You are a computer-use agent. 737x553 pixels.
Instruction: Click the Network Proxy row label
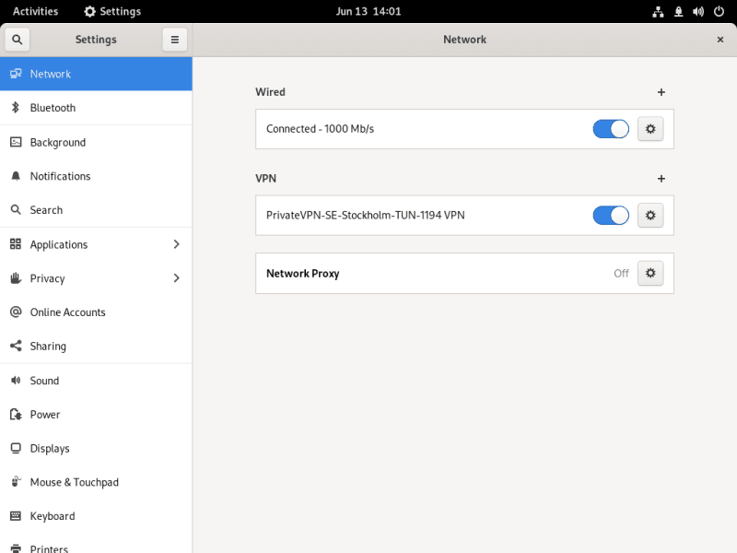click(303, 273)
